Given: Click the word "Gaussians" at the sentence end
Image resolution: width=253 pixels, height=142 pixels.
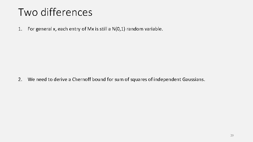Looking at the screenshot, I should [193, 79].
